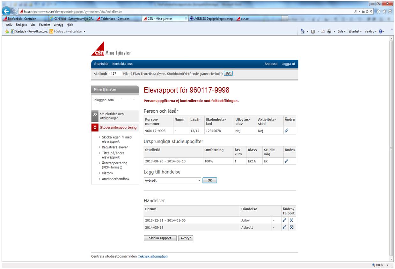Open the Användarhandbok sidebar link
Viewport: 395px width, 269px height.
pos(116,179)
